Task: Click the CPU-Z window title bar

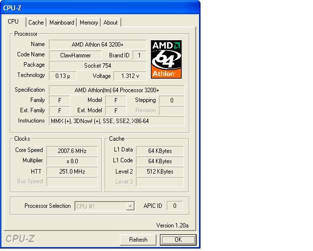Action: coord(100,8)
